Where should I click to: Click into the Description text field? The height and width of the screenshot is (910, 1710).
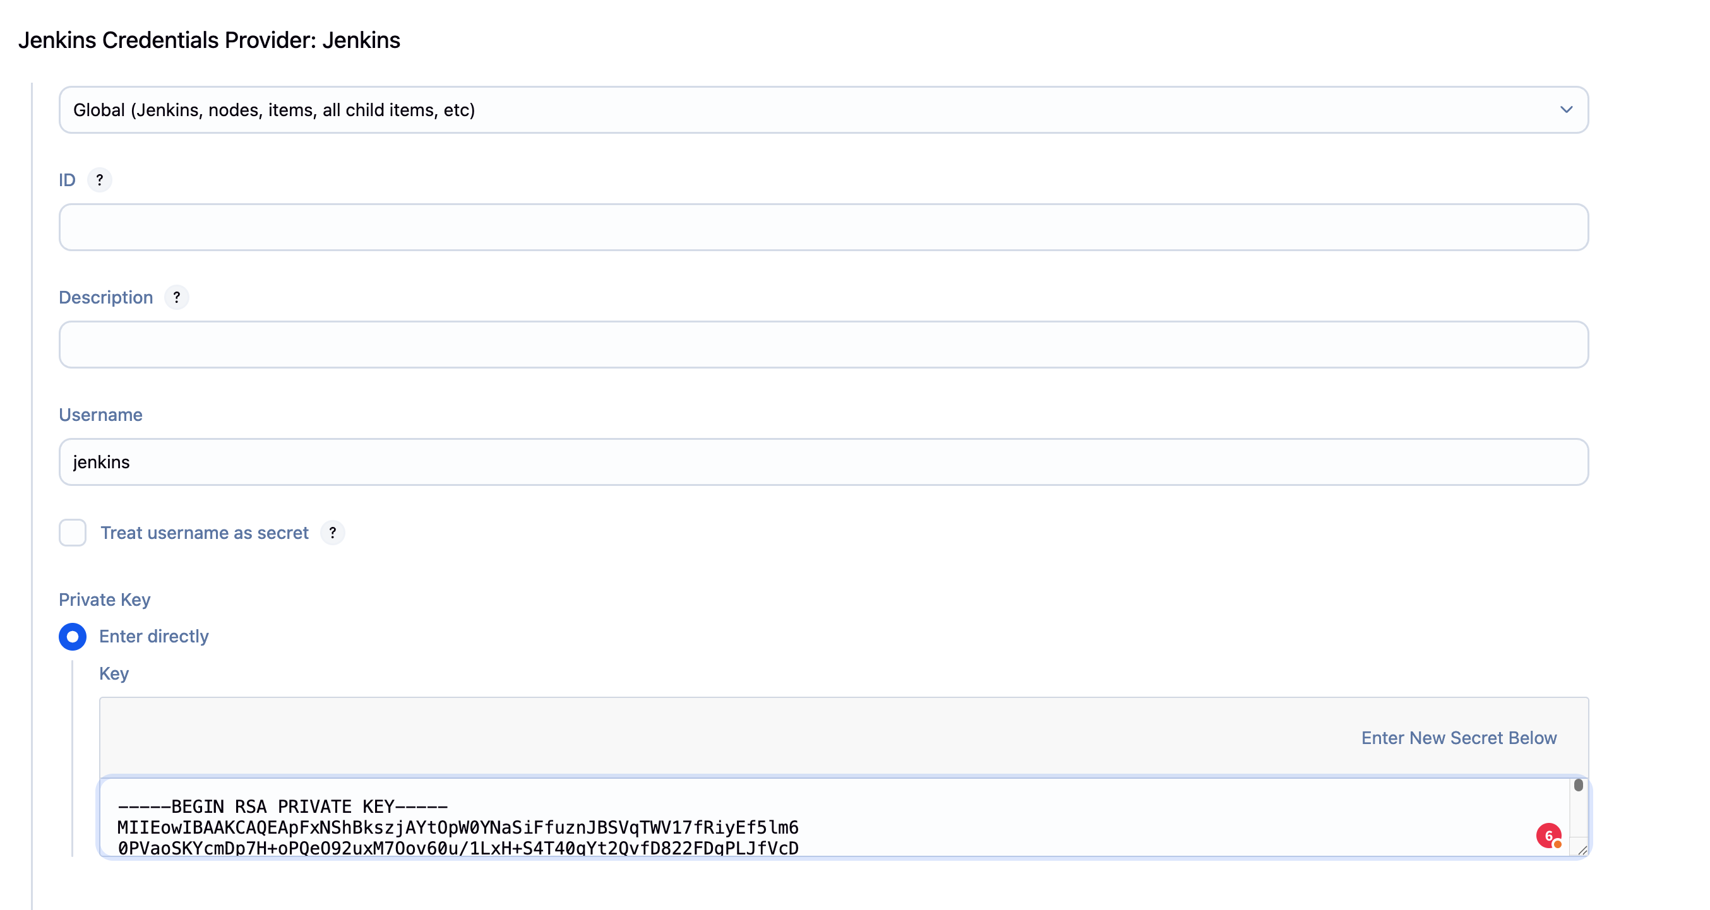coord(823,345)
